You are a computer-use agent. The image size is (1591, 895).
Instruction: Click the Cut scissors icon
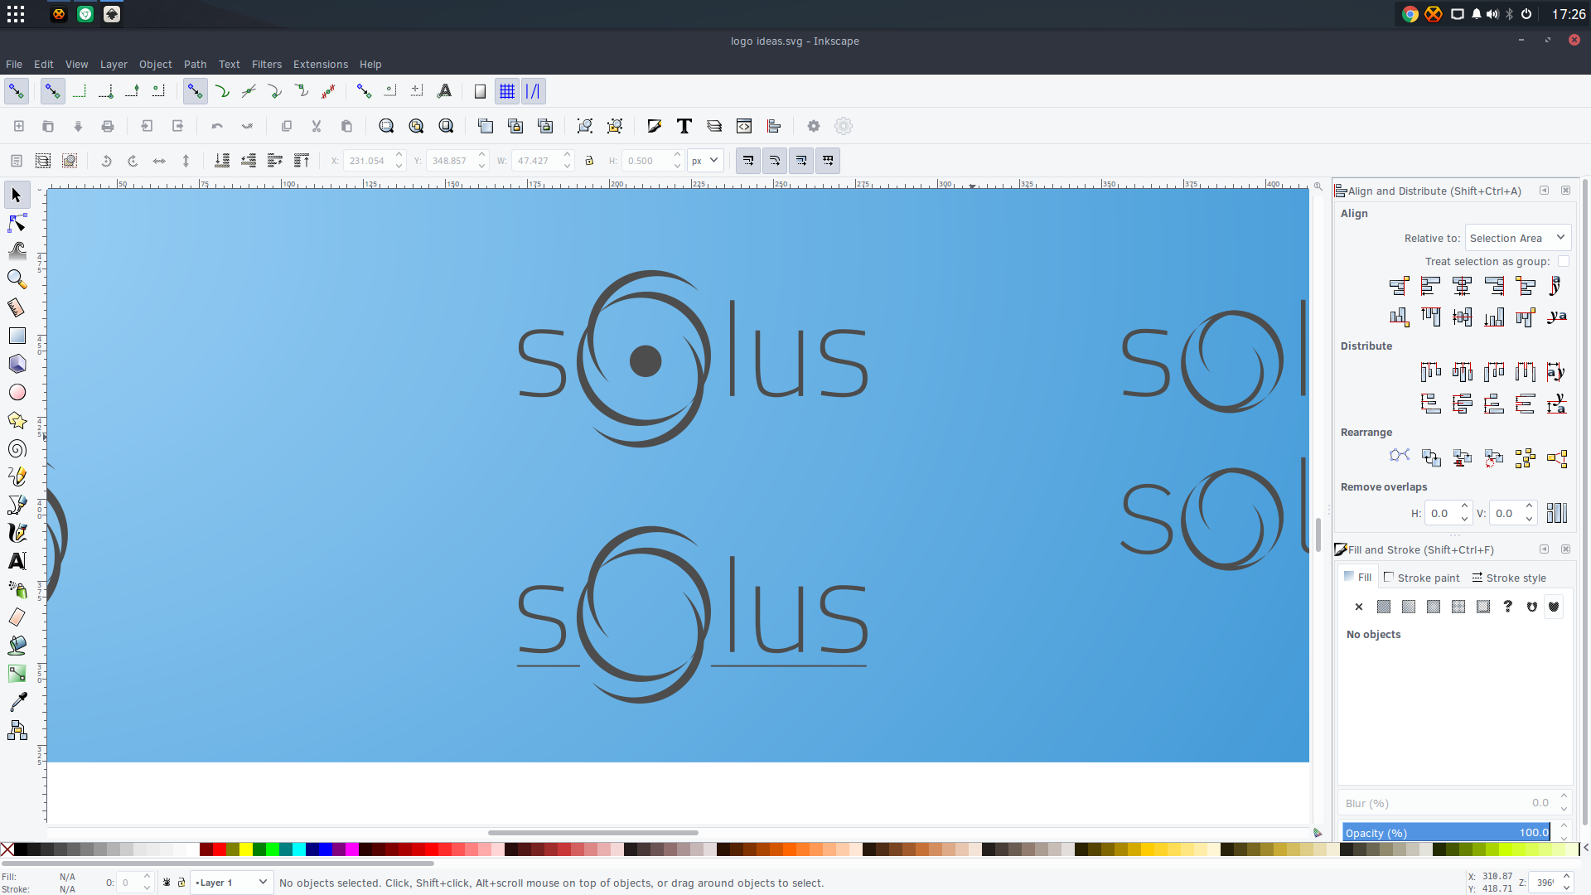317,126
